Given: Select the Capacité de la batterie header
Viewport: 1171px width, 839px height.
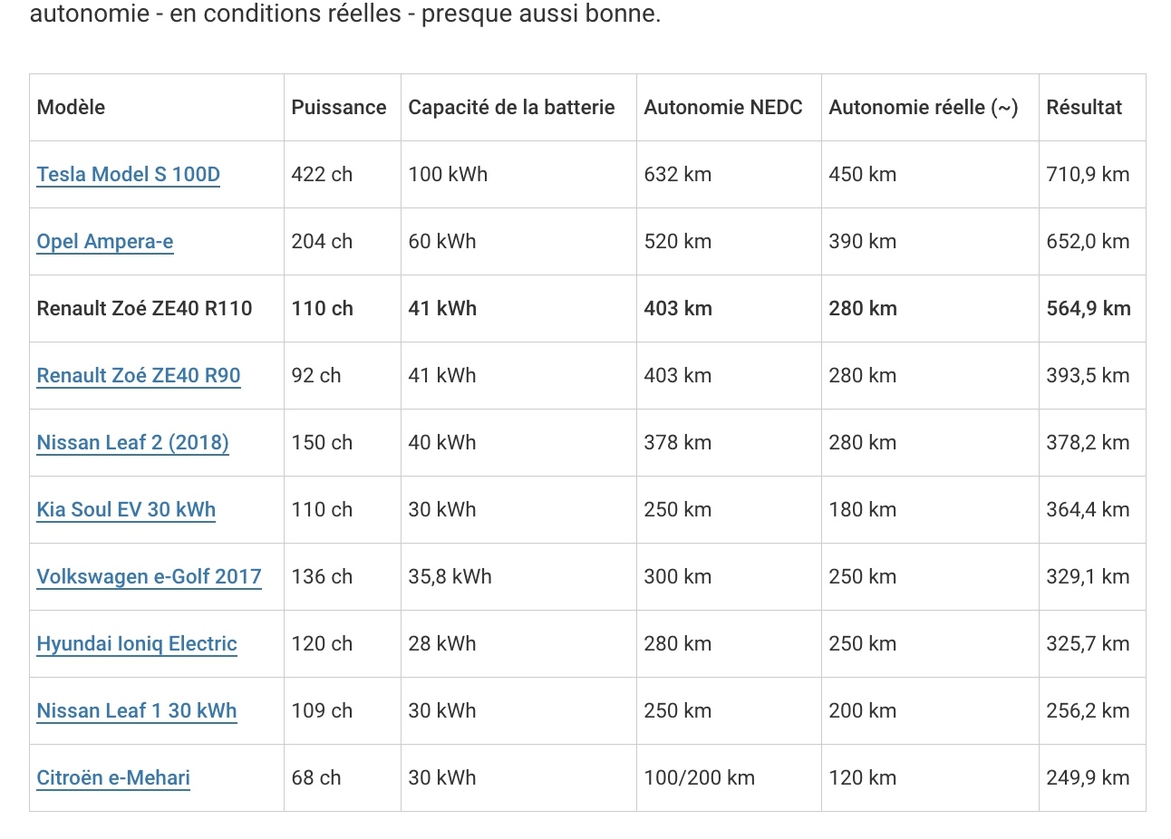Looking at the screenshot, I should click(x=511, y=107).
